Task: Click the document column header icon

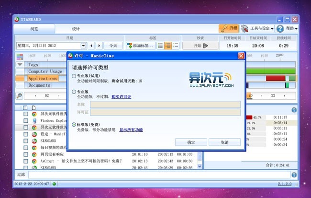Action: (33, 108)
